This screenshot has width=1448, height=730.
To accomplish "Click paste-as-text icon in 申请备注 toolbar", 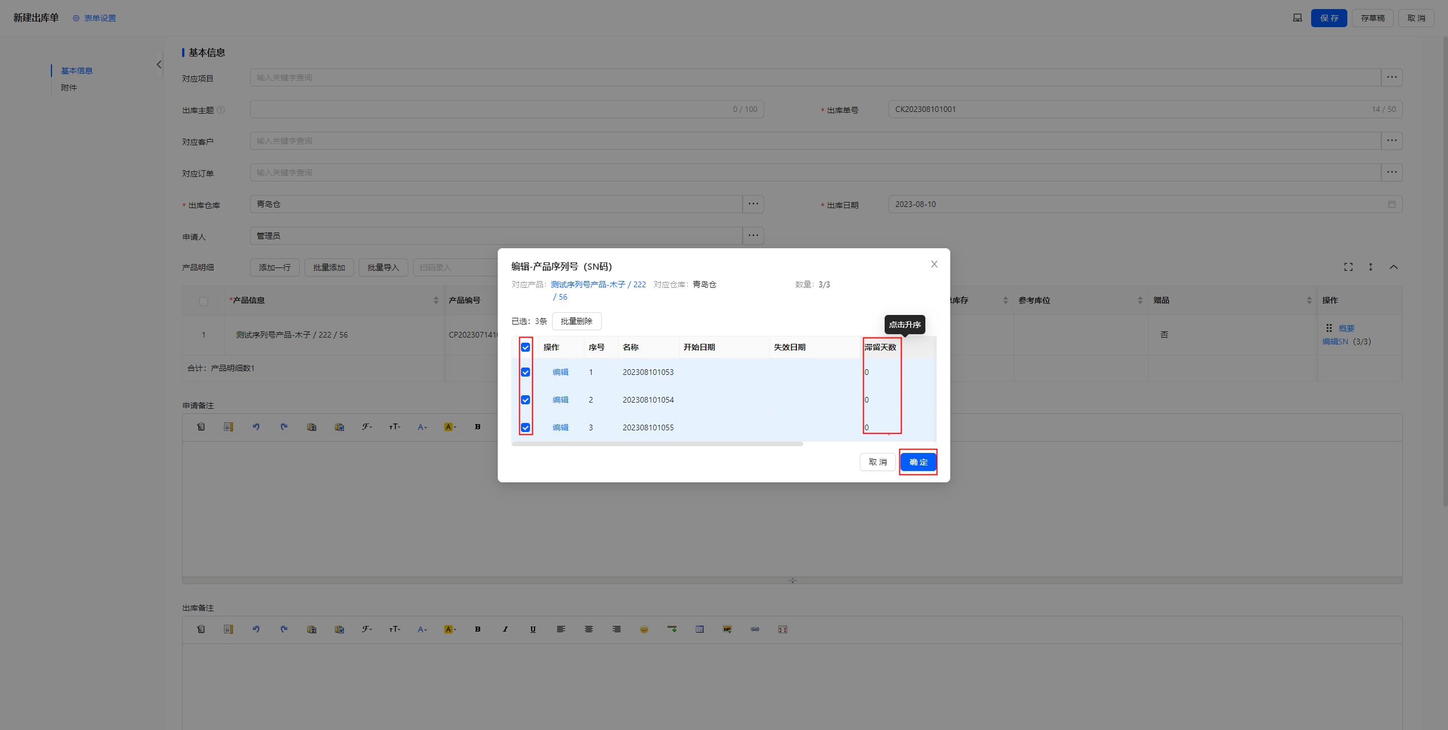I will coord(312,427).
